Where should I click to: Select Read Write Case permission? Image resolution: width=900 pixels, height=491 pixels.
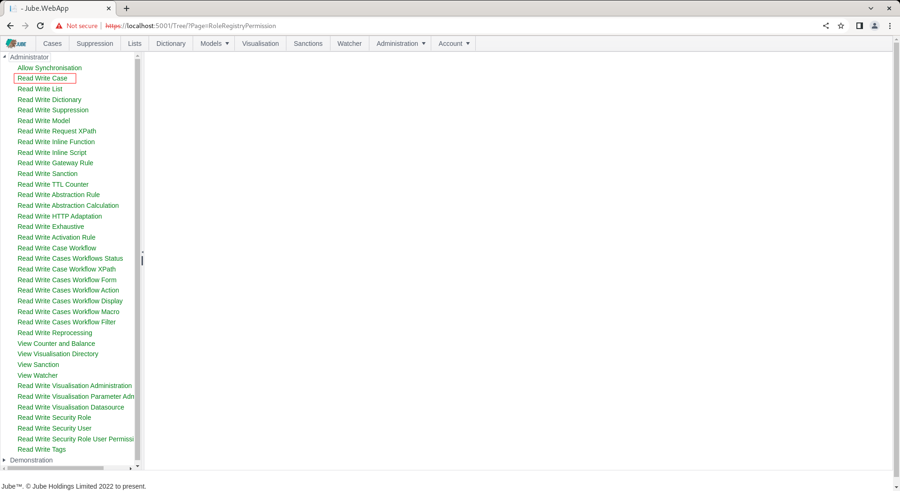pos(43,78)
